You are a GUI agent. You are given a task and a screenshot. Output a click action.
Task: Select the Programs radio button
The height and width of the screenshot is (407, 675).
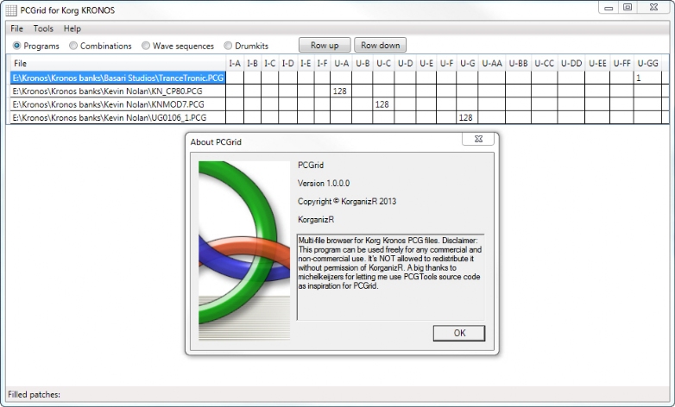(x=17, y=46)
